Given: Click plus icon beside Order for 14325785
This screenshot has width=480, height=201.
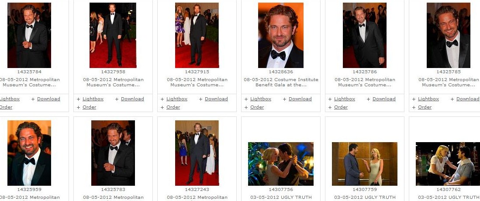Looking at the screenshot, I should click(414, 107).
